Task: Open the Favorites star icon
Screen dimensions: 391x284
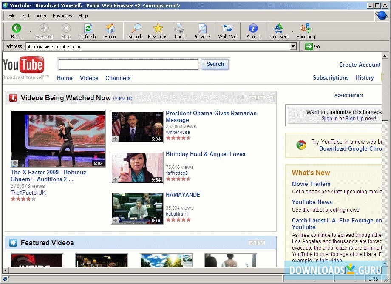Action: point(158,28)
